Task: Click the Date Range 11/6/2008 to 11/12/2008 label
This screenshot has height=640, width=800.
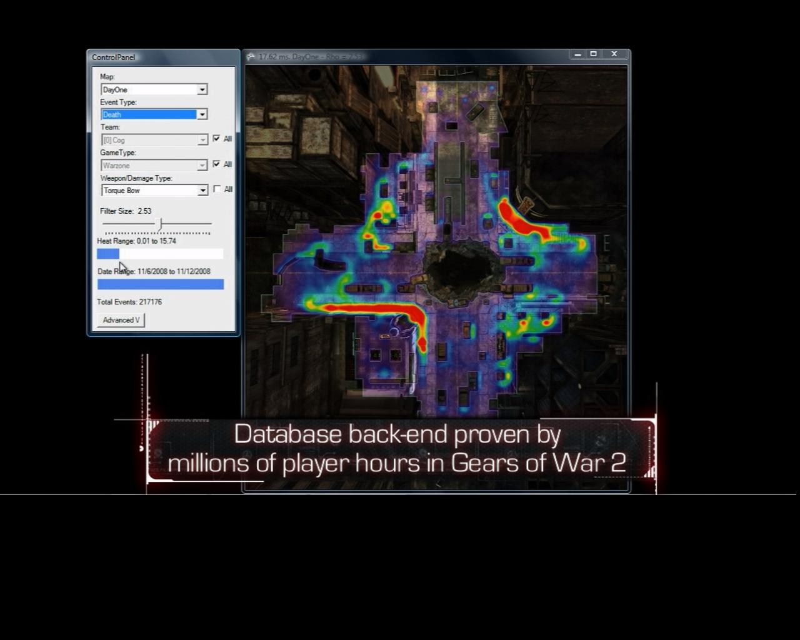Action: (x=154, y=272)
